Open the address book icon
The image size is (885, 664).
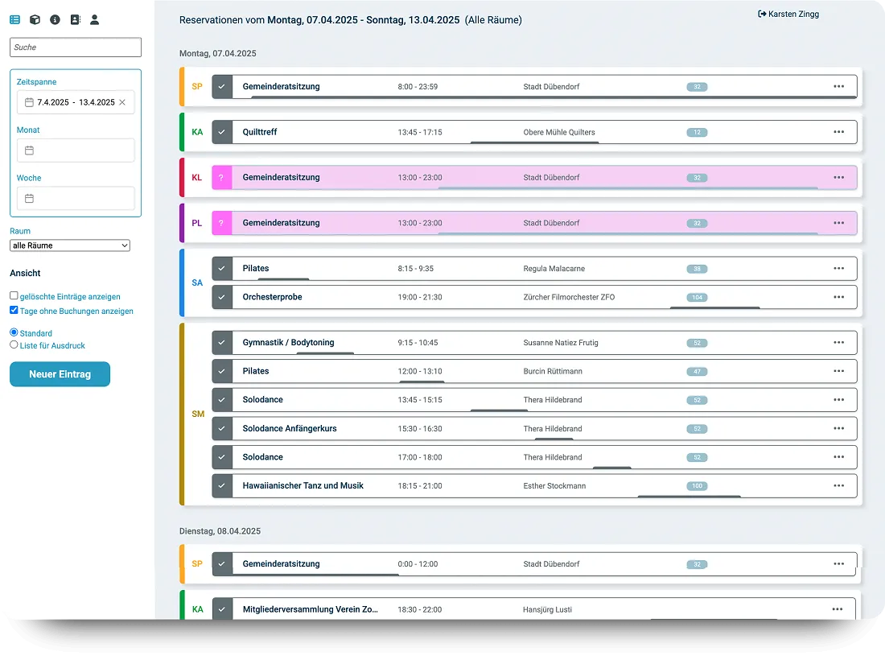point(75,20)
